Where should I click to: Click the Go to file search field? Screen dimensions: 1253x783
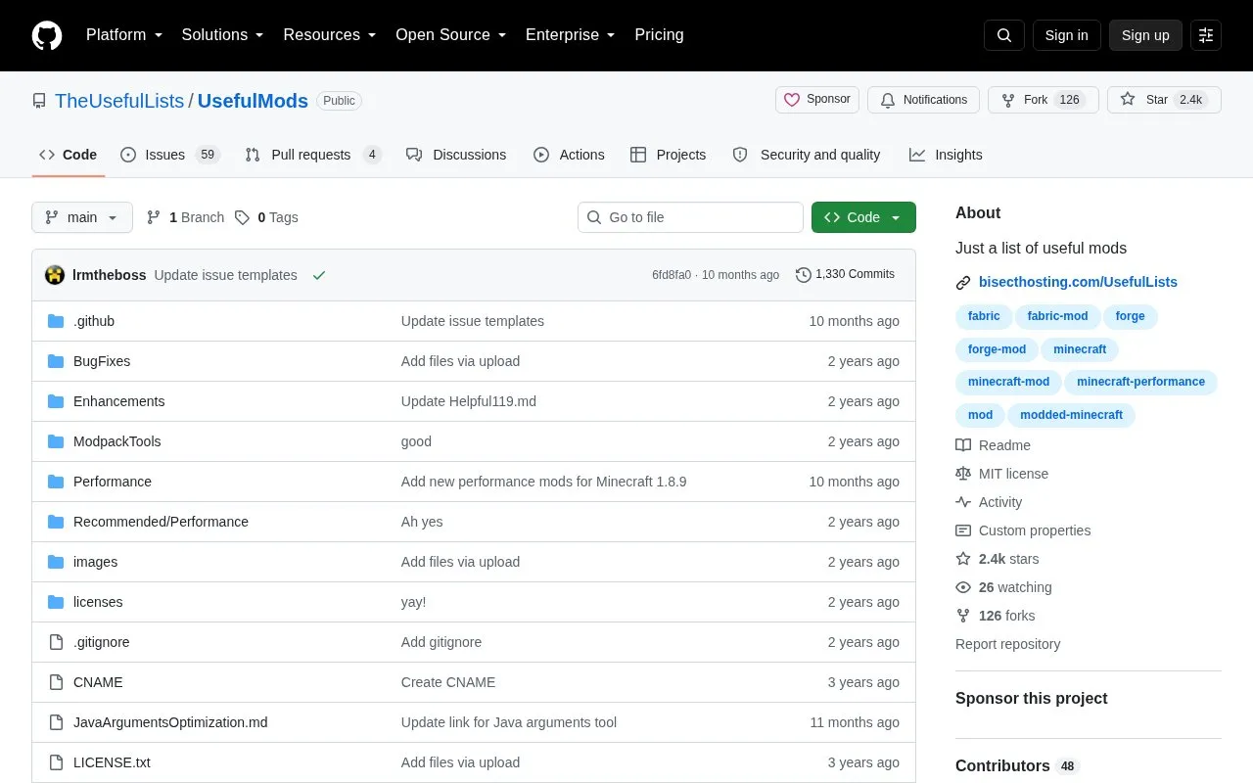coord(690,217)
